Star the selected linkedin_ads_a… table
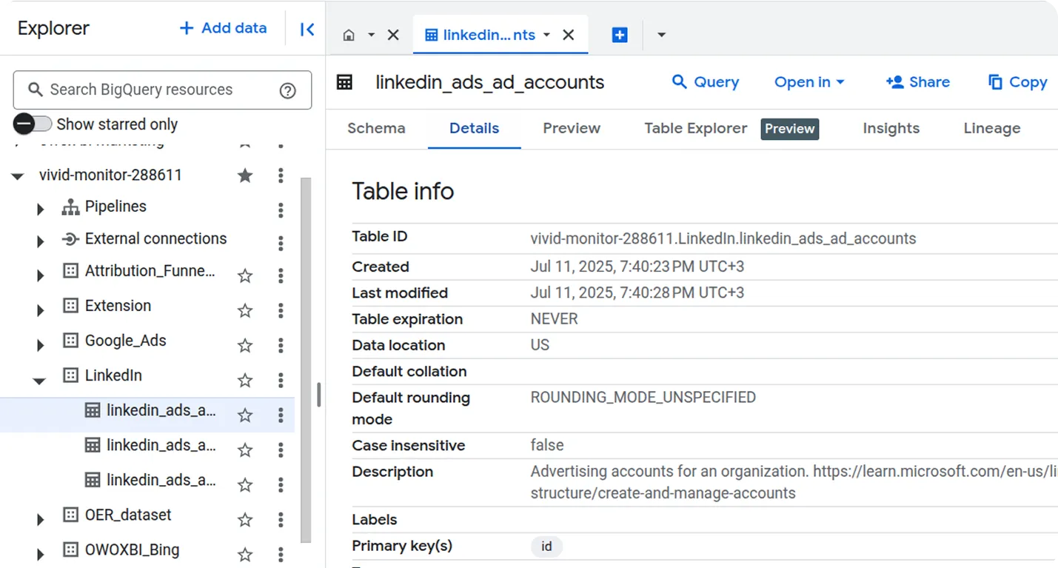 pos(245,415)
